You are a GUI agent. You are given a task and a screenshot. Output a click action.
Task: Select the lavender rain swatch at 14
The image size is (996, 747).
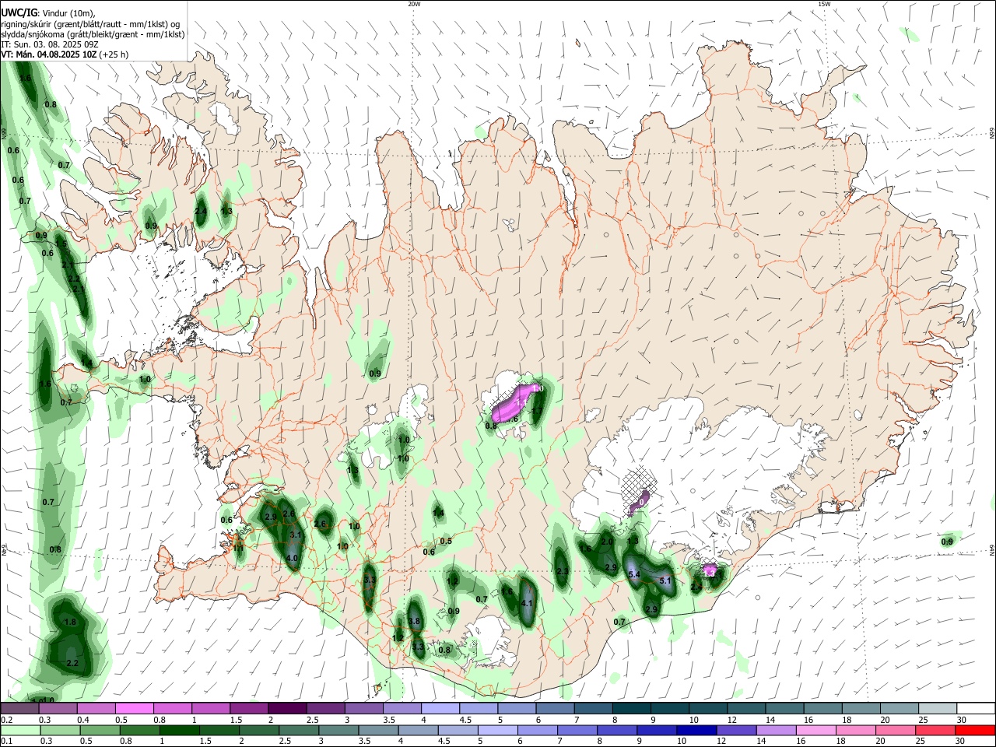click(775, 731)
